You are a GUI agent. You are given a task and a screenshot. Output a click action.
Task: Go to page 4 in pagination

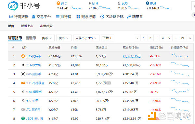163,38
